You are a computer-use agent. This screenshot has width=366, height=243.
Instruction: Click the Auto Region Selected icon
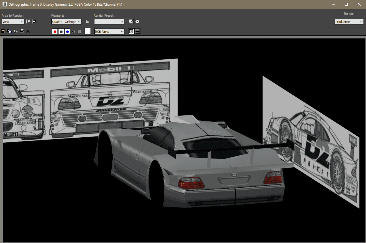pos(35,21)
